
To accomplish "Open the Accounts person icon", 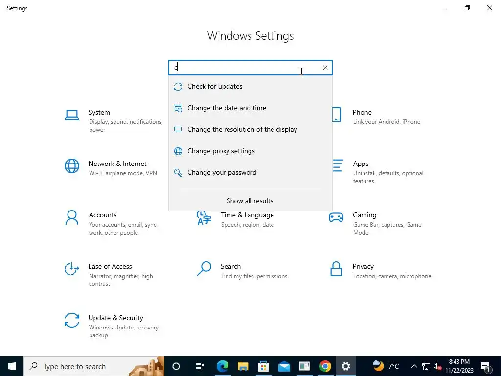I will point(72,218).
